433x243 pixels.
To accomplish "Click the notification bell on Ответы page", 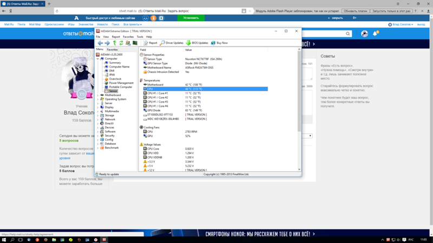I will [x=375, y=33].
